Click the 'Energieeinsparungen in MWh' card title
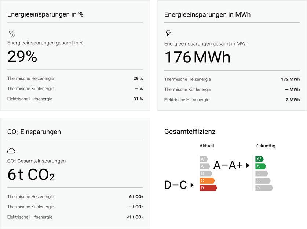The image size is (307, 229). pyautogui.click(x=207, y=15)
